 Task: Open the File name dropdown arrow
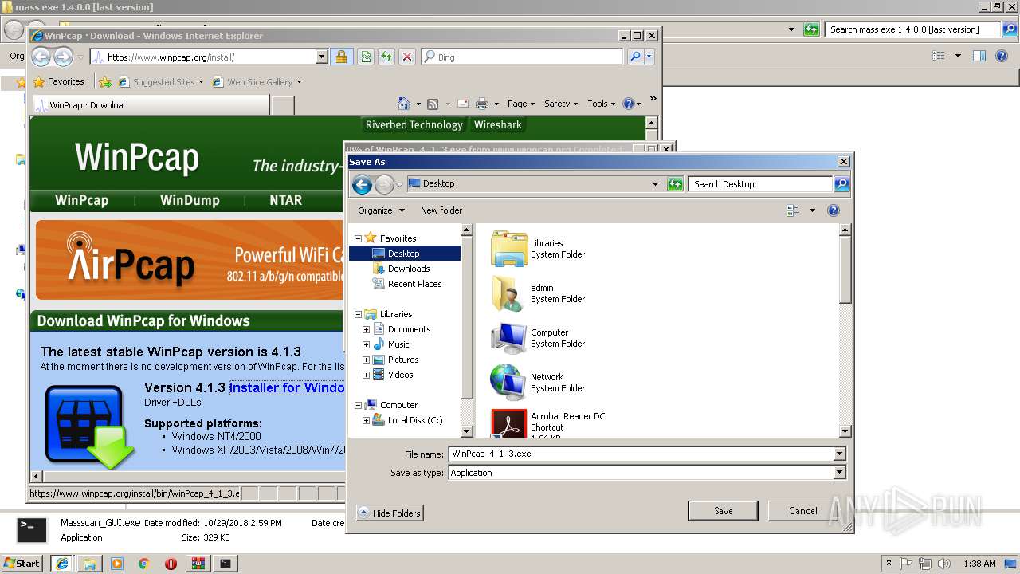click(839, 454)
